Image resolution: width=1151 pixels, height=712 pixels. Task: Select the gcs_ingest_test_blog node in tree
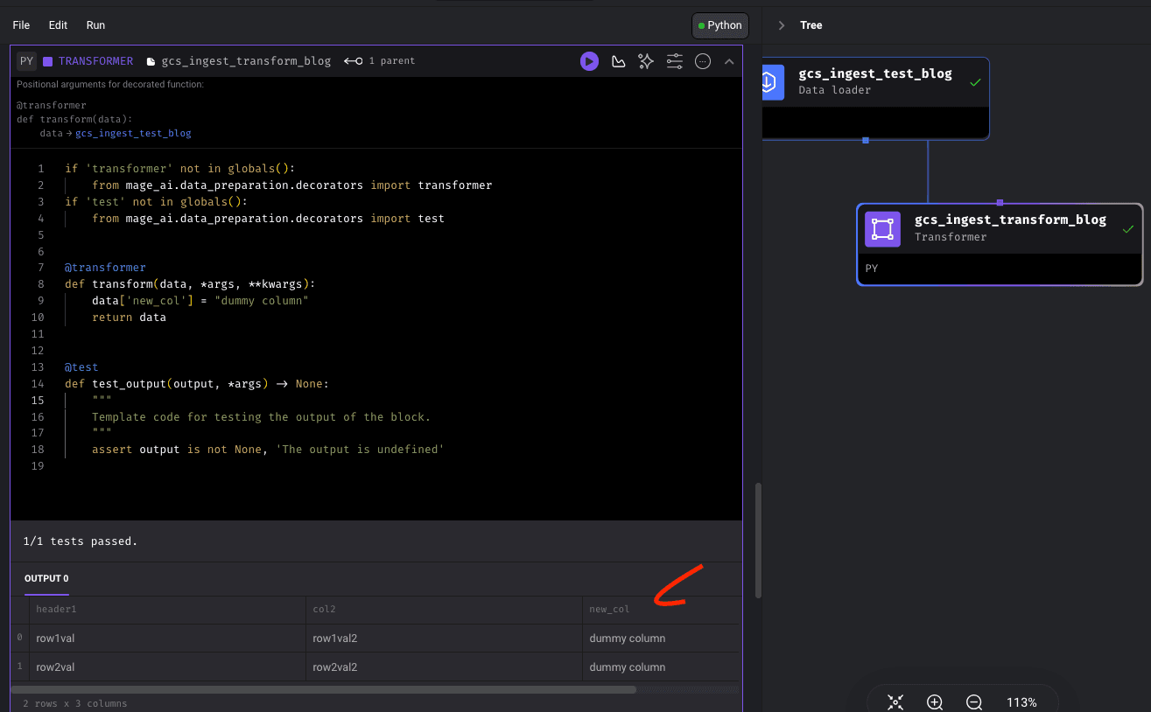(x=875, y=98)
